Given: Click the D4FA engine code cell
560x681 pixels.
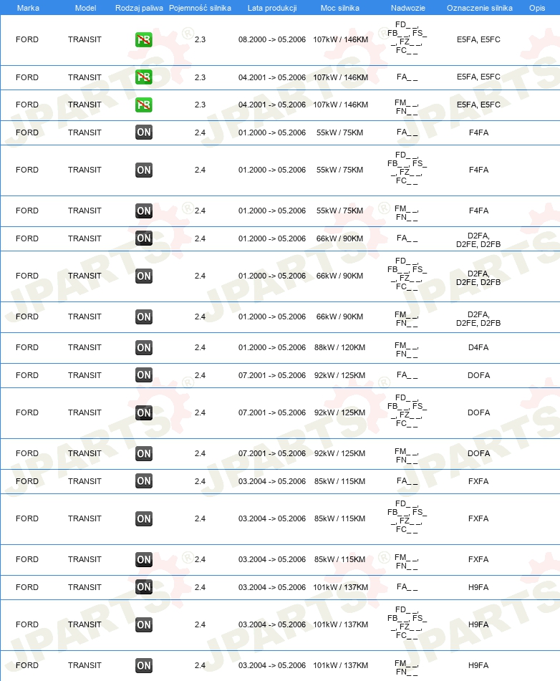Looking at the screenshot, I should (x=478, y=347).
